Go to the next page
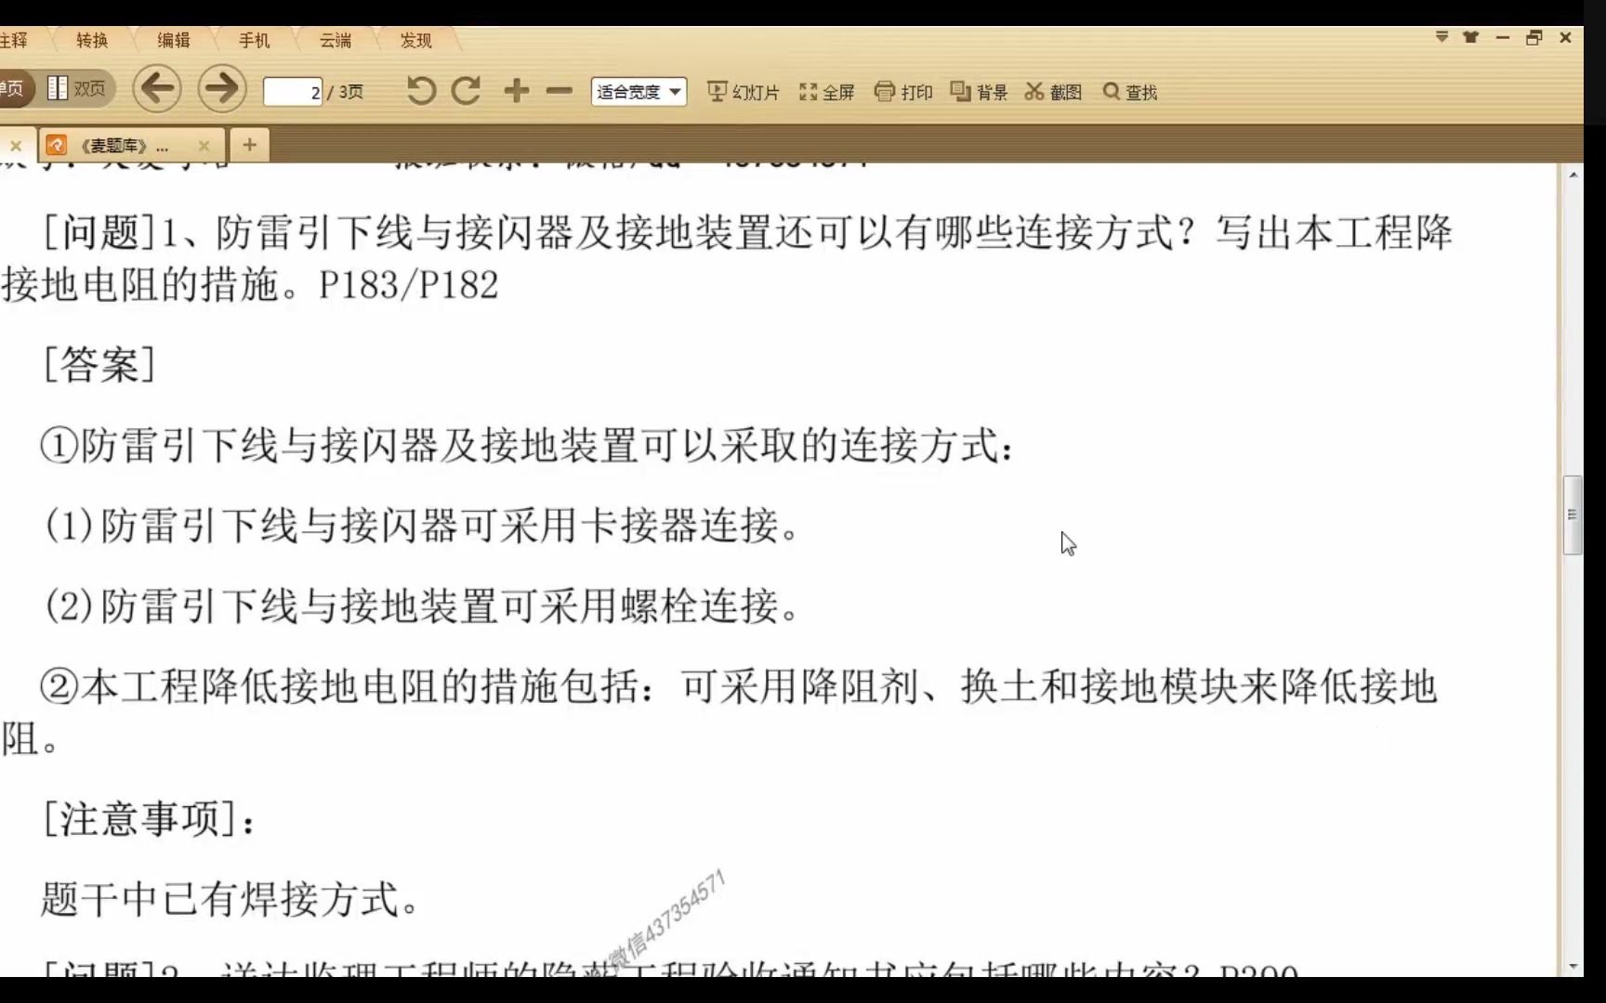 click(221, 87)
